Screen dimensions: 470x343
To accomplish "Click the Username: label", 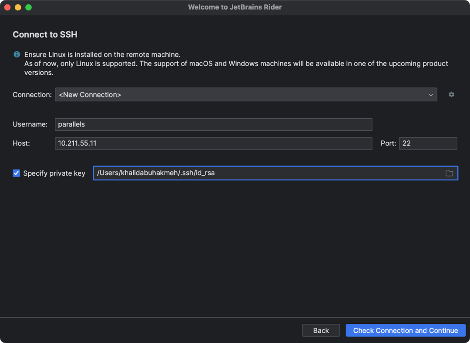I will (30, 124).
